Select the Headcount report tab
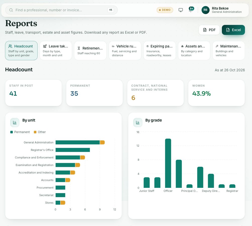This screenshot has height=226, width=252. pyautogui.click(x=21, y=51)
